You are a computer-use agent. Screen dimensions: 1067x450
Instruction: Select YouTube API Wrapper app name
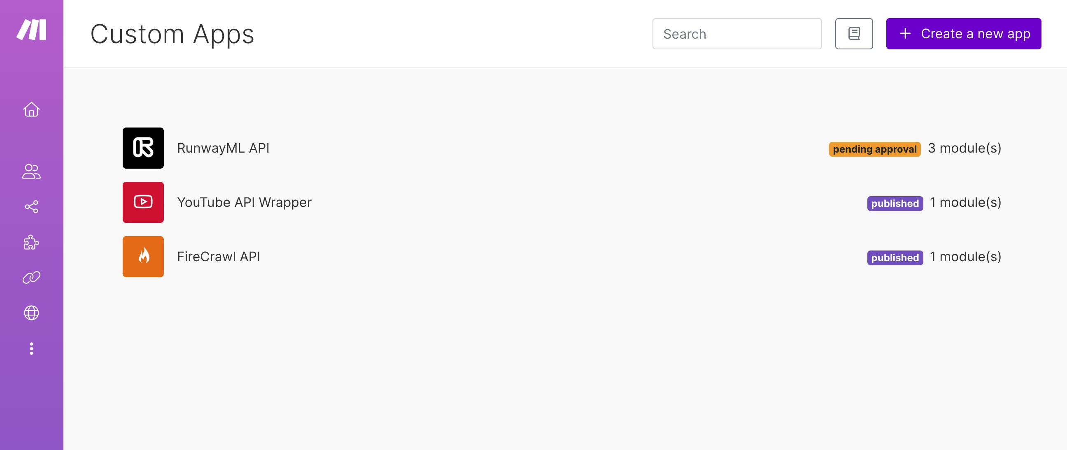click(x=244, y=202)
